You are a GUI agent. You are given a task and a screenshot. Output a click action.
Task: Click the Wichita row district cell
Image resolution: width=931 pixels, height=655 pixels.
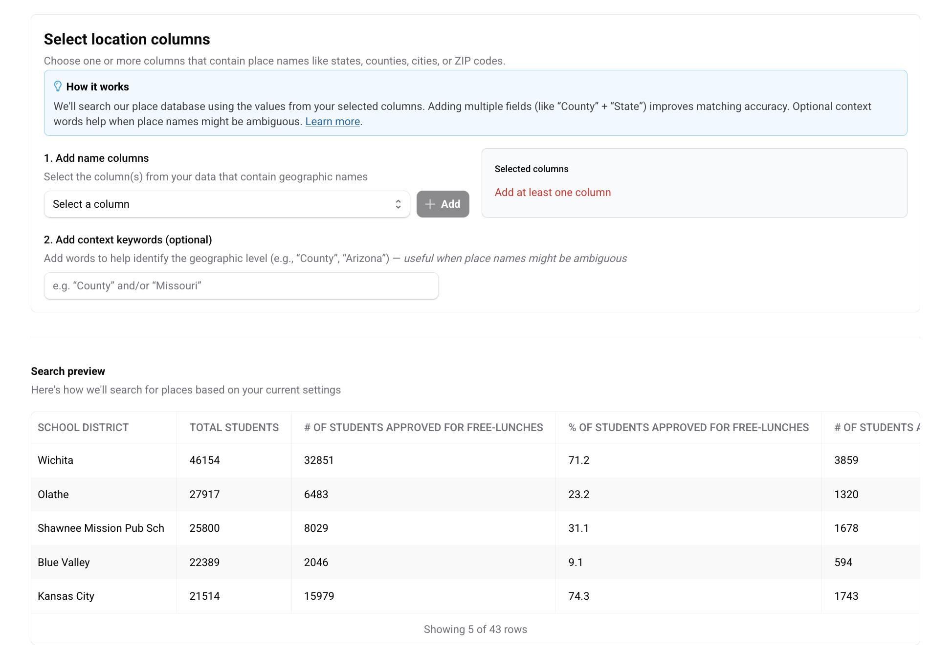(56, 460)
